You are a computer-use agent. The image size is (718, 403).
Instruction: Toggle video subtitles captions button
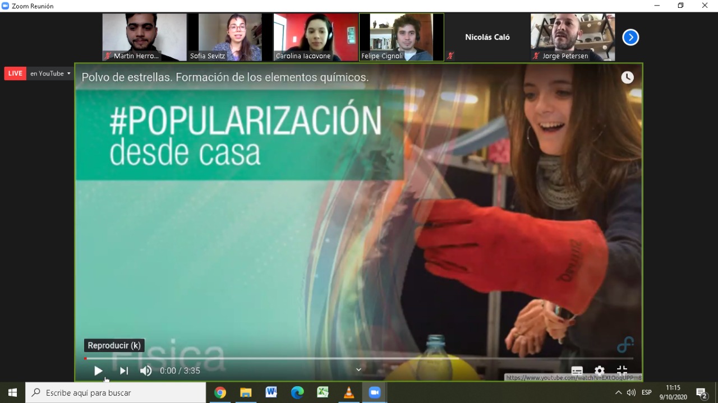tap(577, 370)
